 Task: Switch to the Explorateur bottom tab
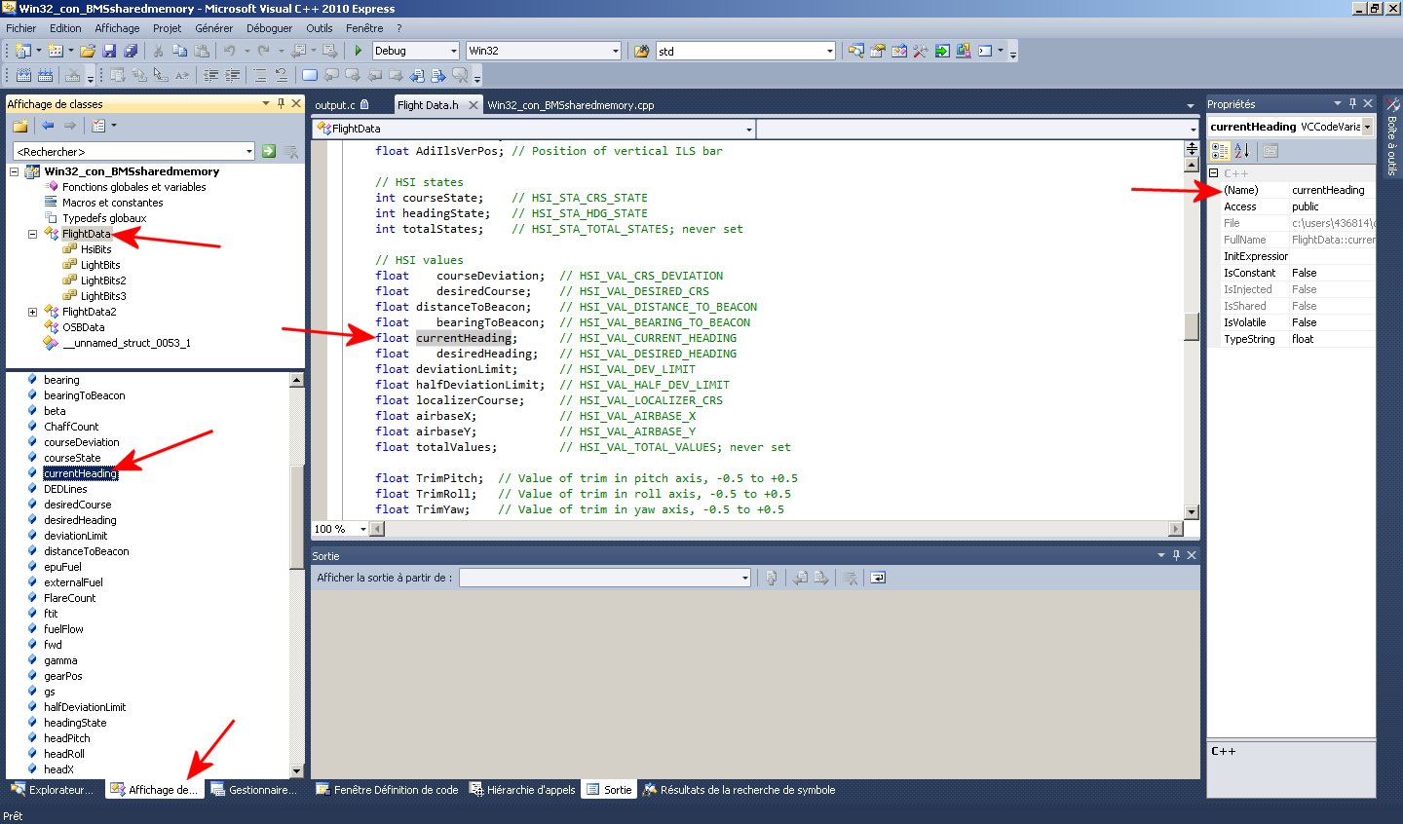click(x=53, y=790)
